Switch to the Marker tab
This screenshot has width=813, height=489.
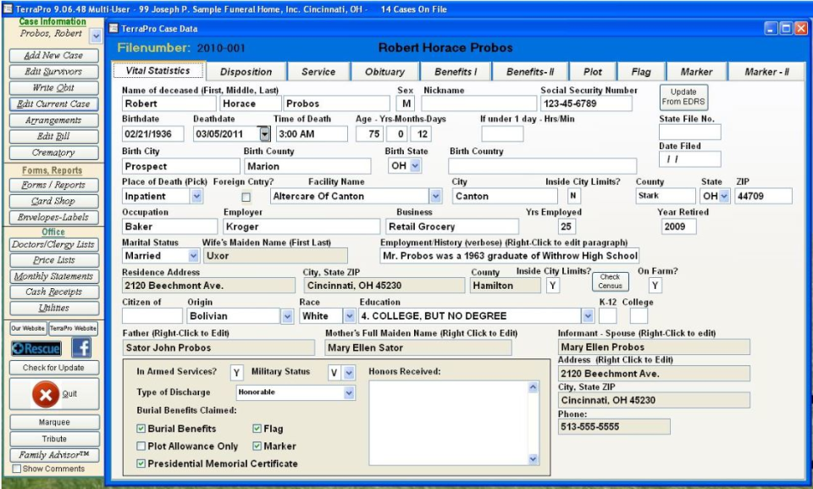696,72
